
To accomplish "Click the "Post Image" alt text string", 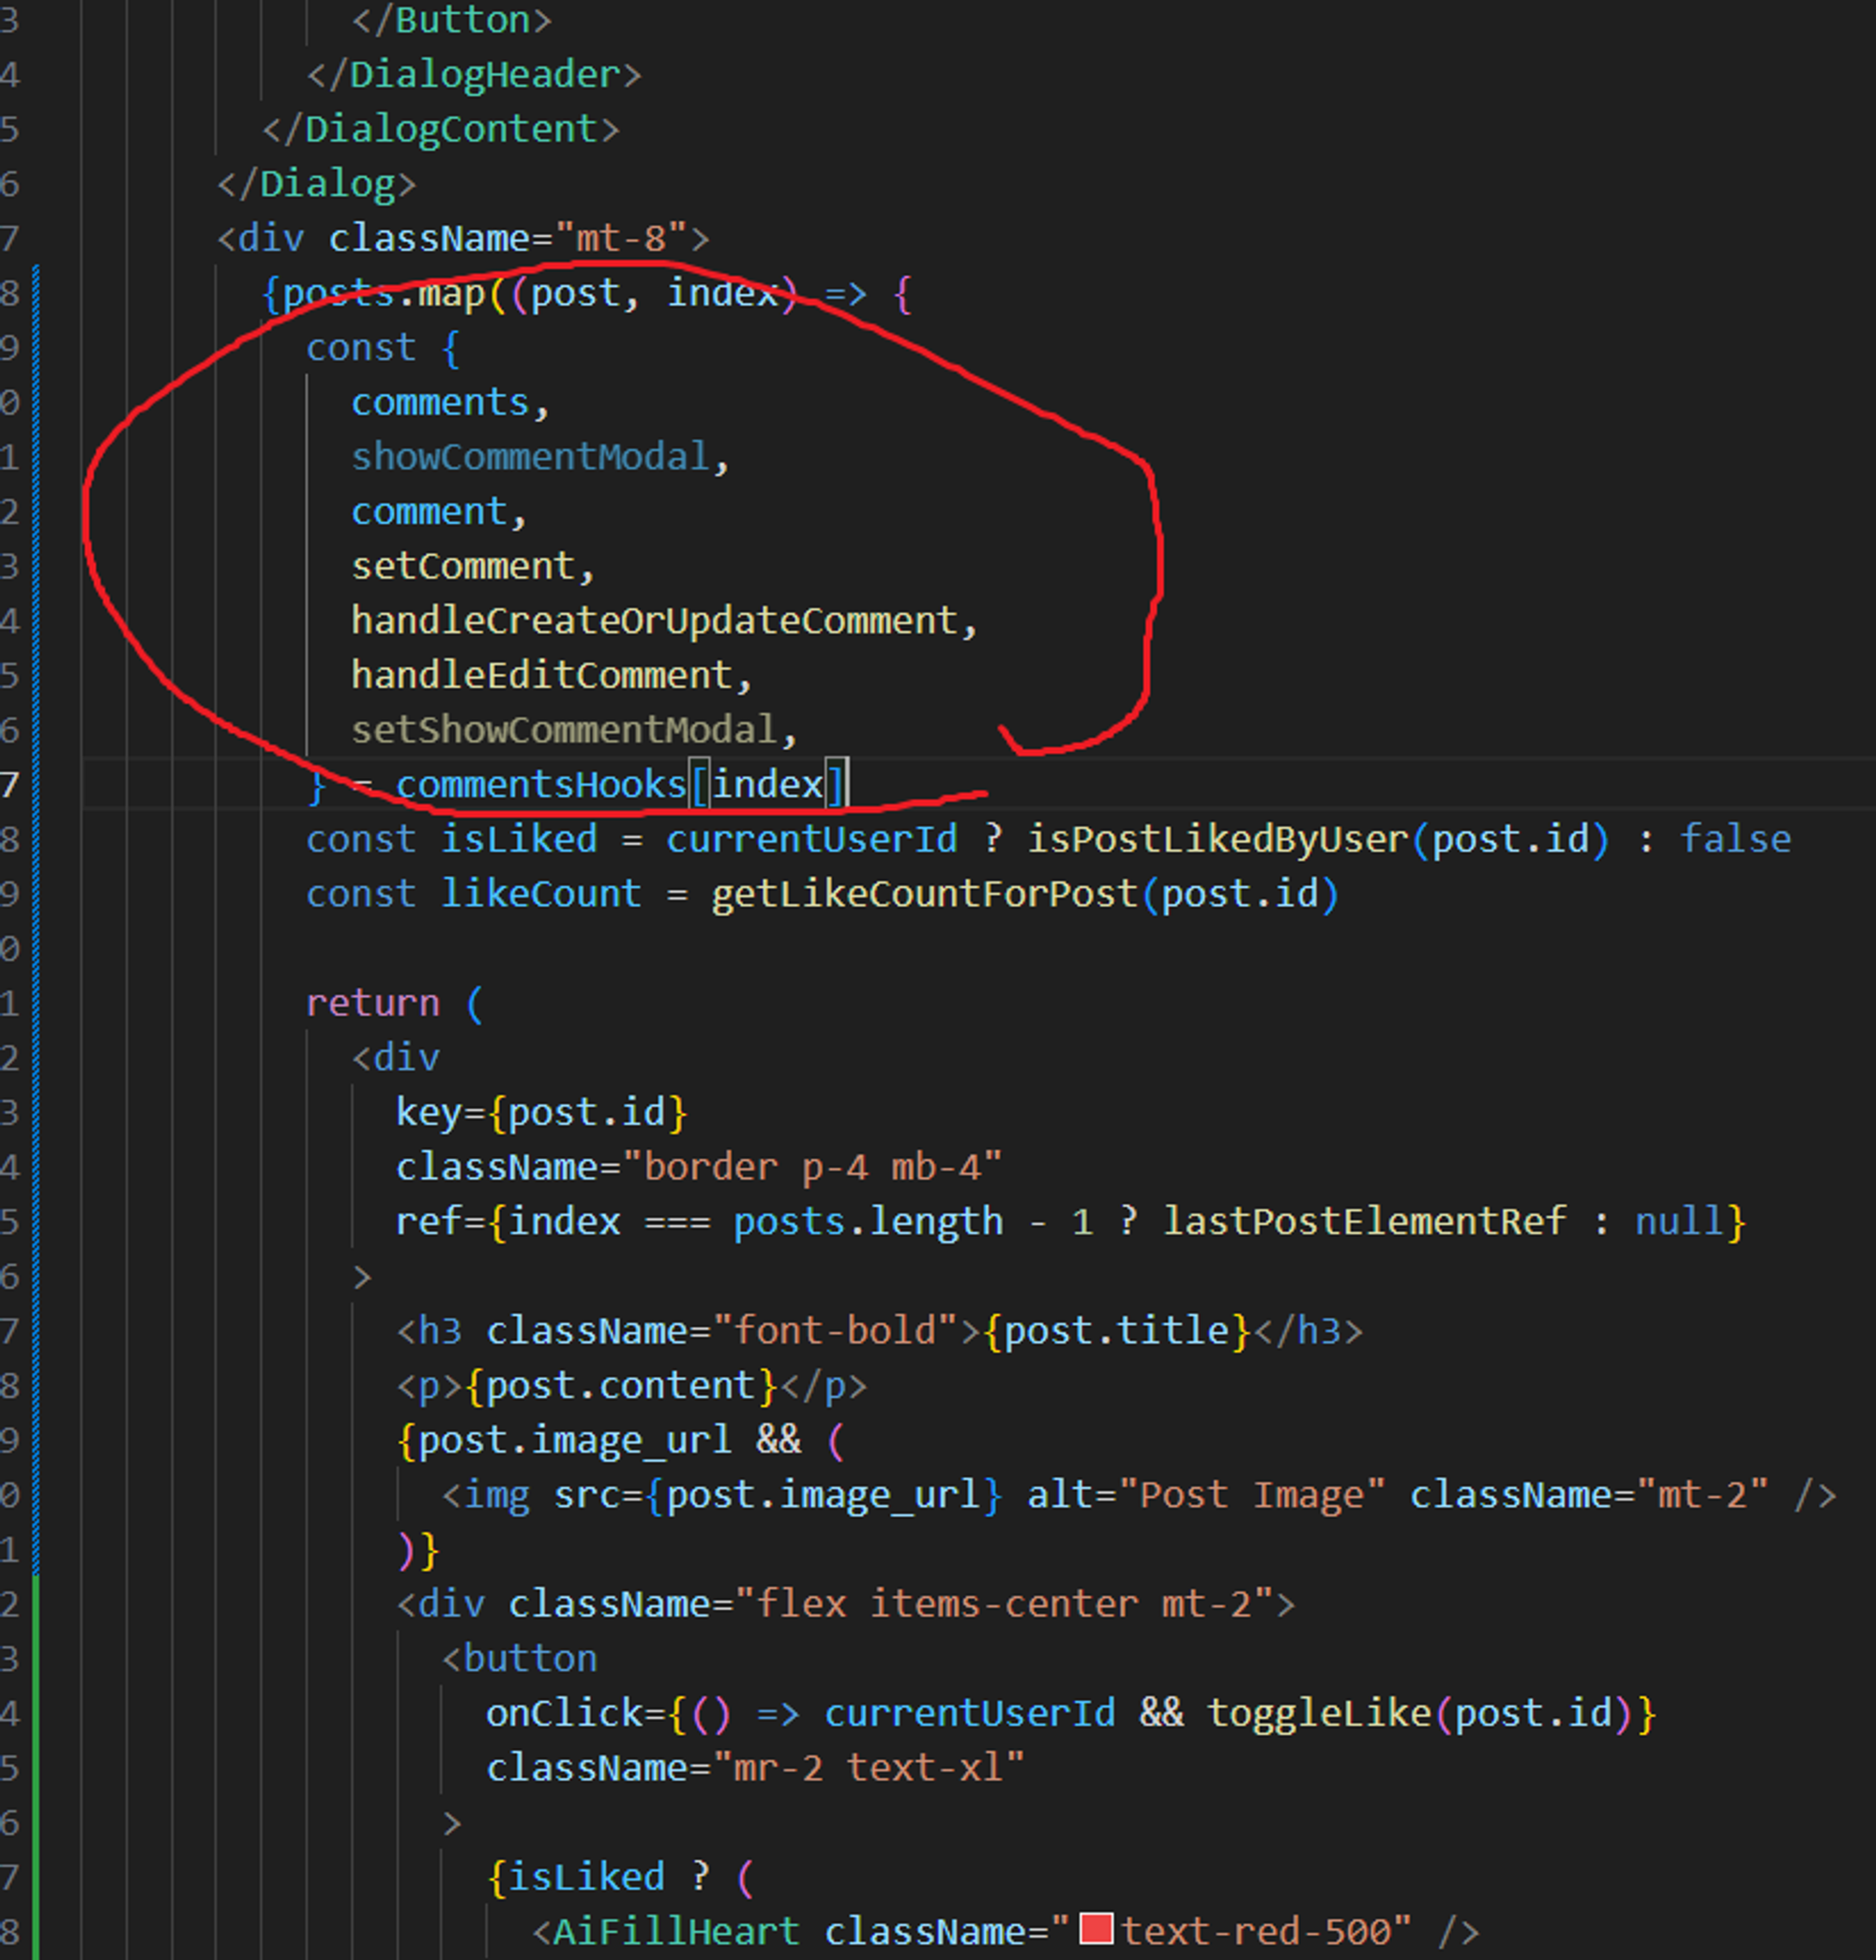I will [1252, 1495].
